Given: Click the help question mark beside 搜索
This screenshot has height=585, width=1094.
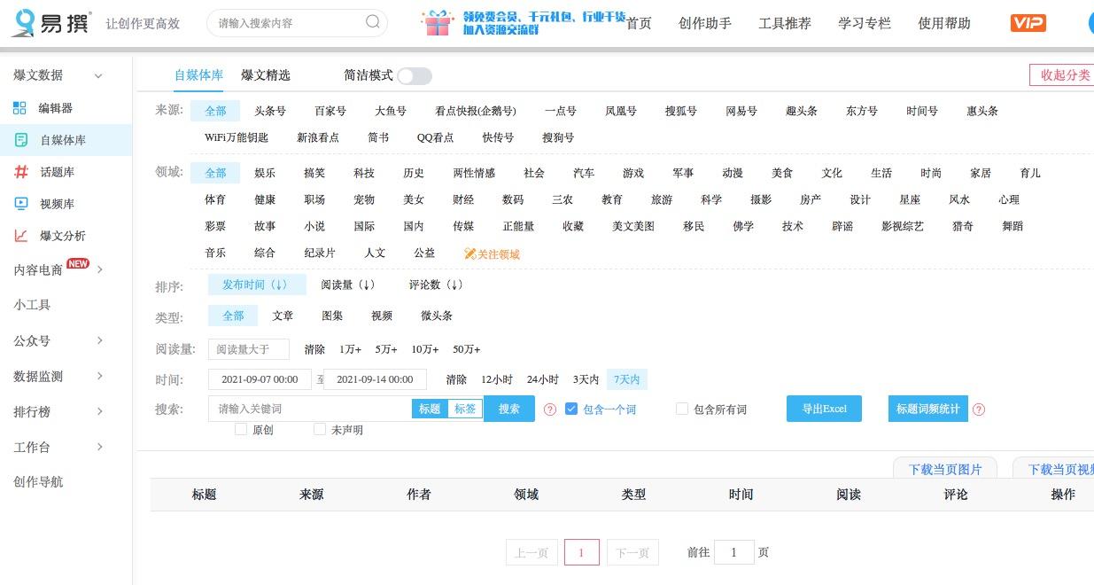Looking at the screenshot, I should [x=550, y=409].
